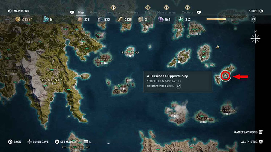Click the Set Marker button
The width and height of the screenshot is (271, 152).
(66, 142)
